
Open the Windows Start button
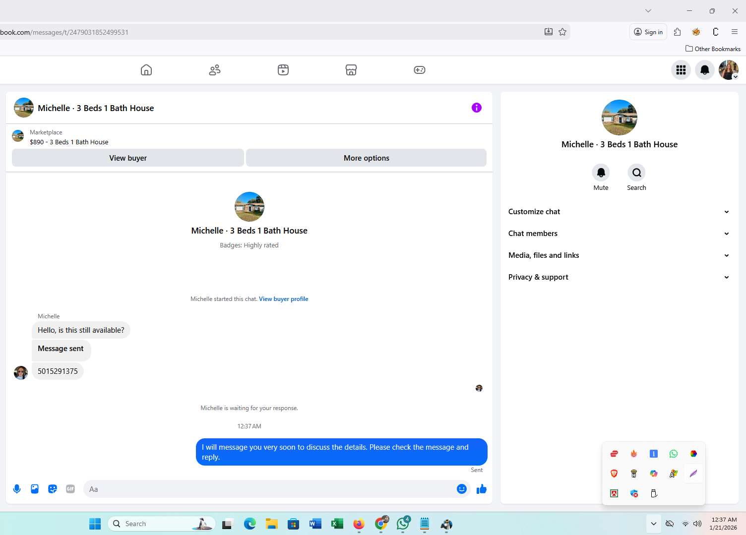click(x=95, y=524)
